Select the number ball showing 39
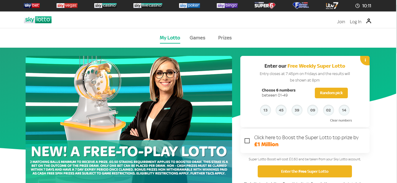The height and width of the screenshot is (183, 397). (x=297, y=110)
